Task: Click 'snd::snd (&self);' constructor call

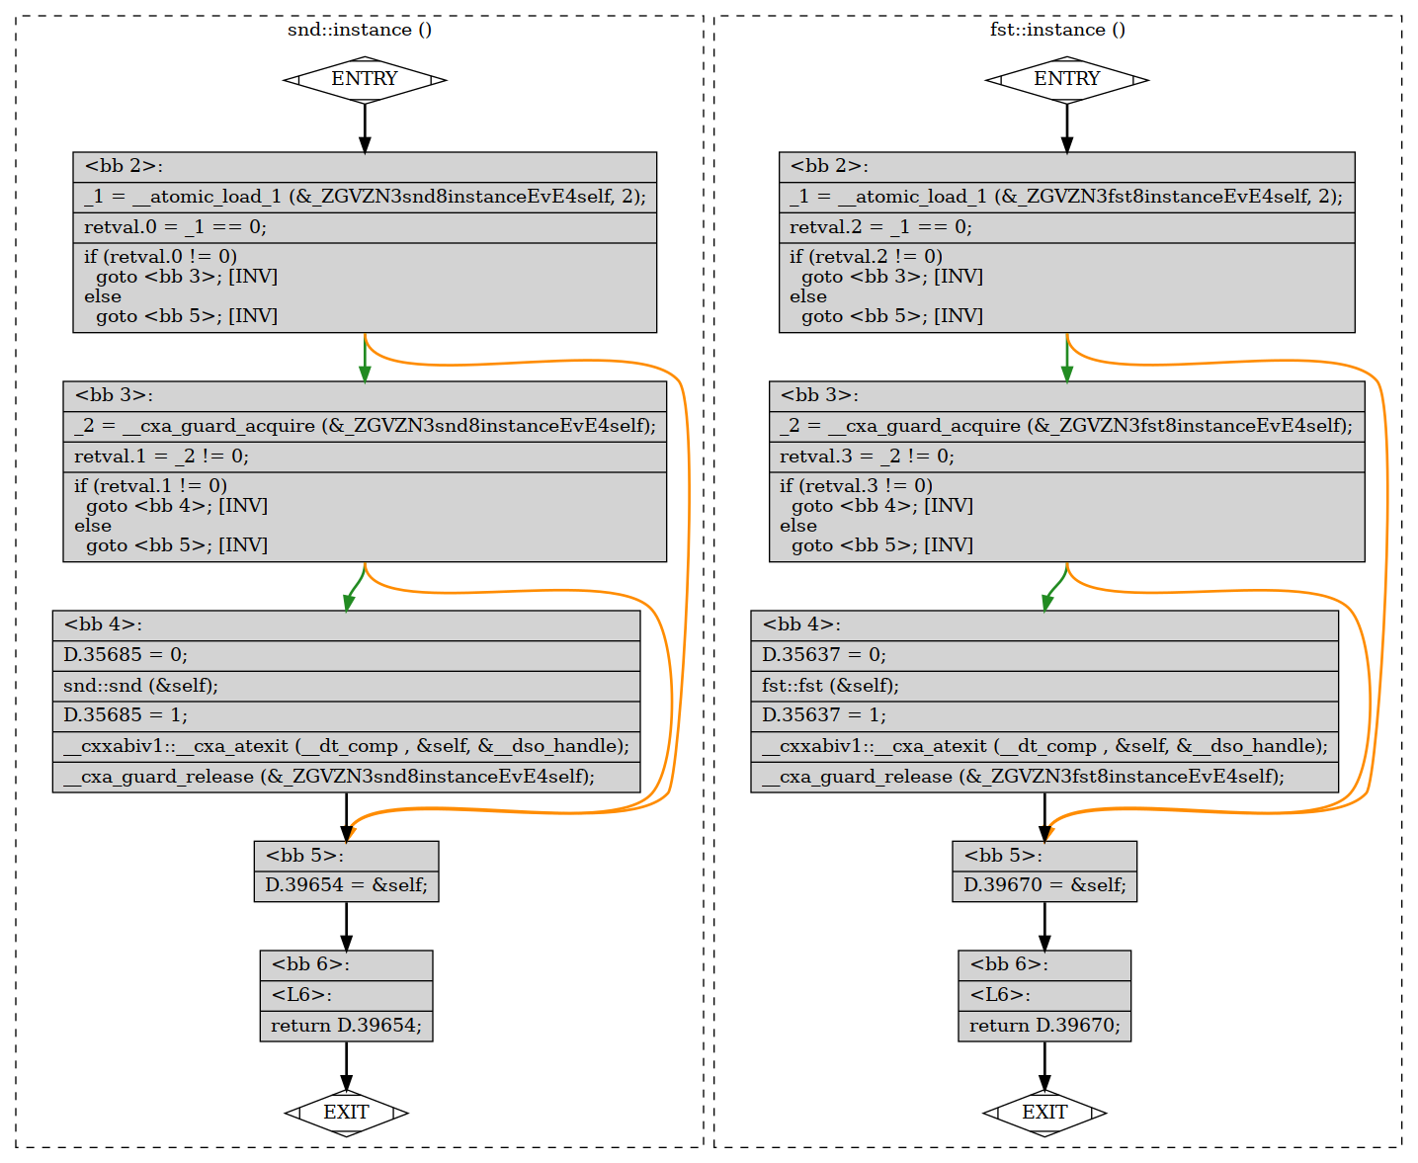Action: point(346,686)
